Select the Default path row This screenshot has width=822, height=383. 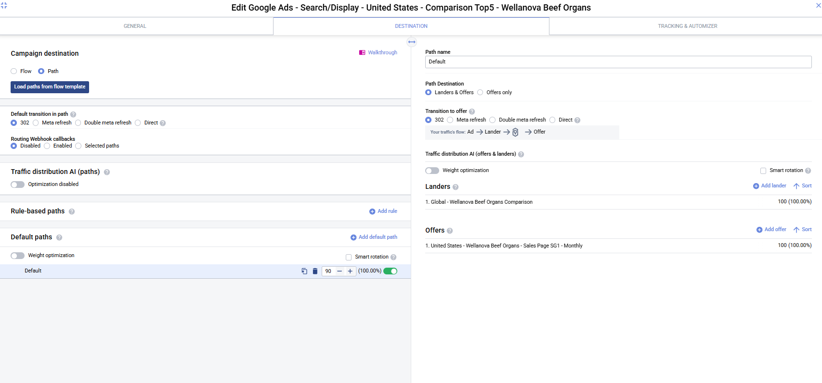tap(205, 271)
